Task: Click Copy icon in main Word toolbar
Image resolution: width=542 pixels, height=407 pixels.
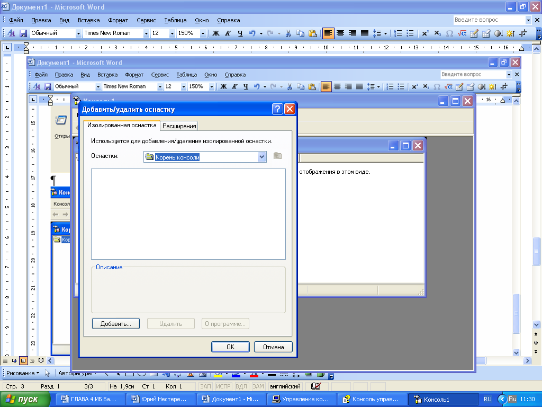Action: (301, 33)
